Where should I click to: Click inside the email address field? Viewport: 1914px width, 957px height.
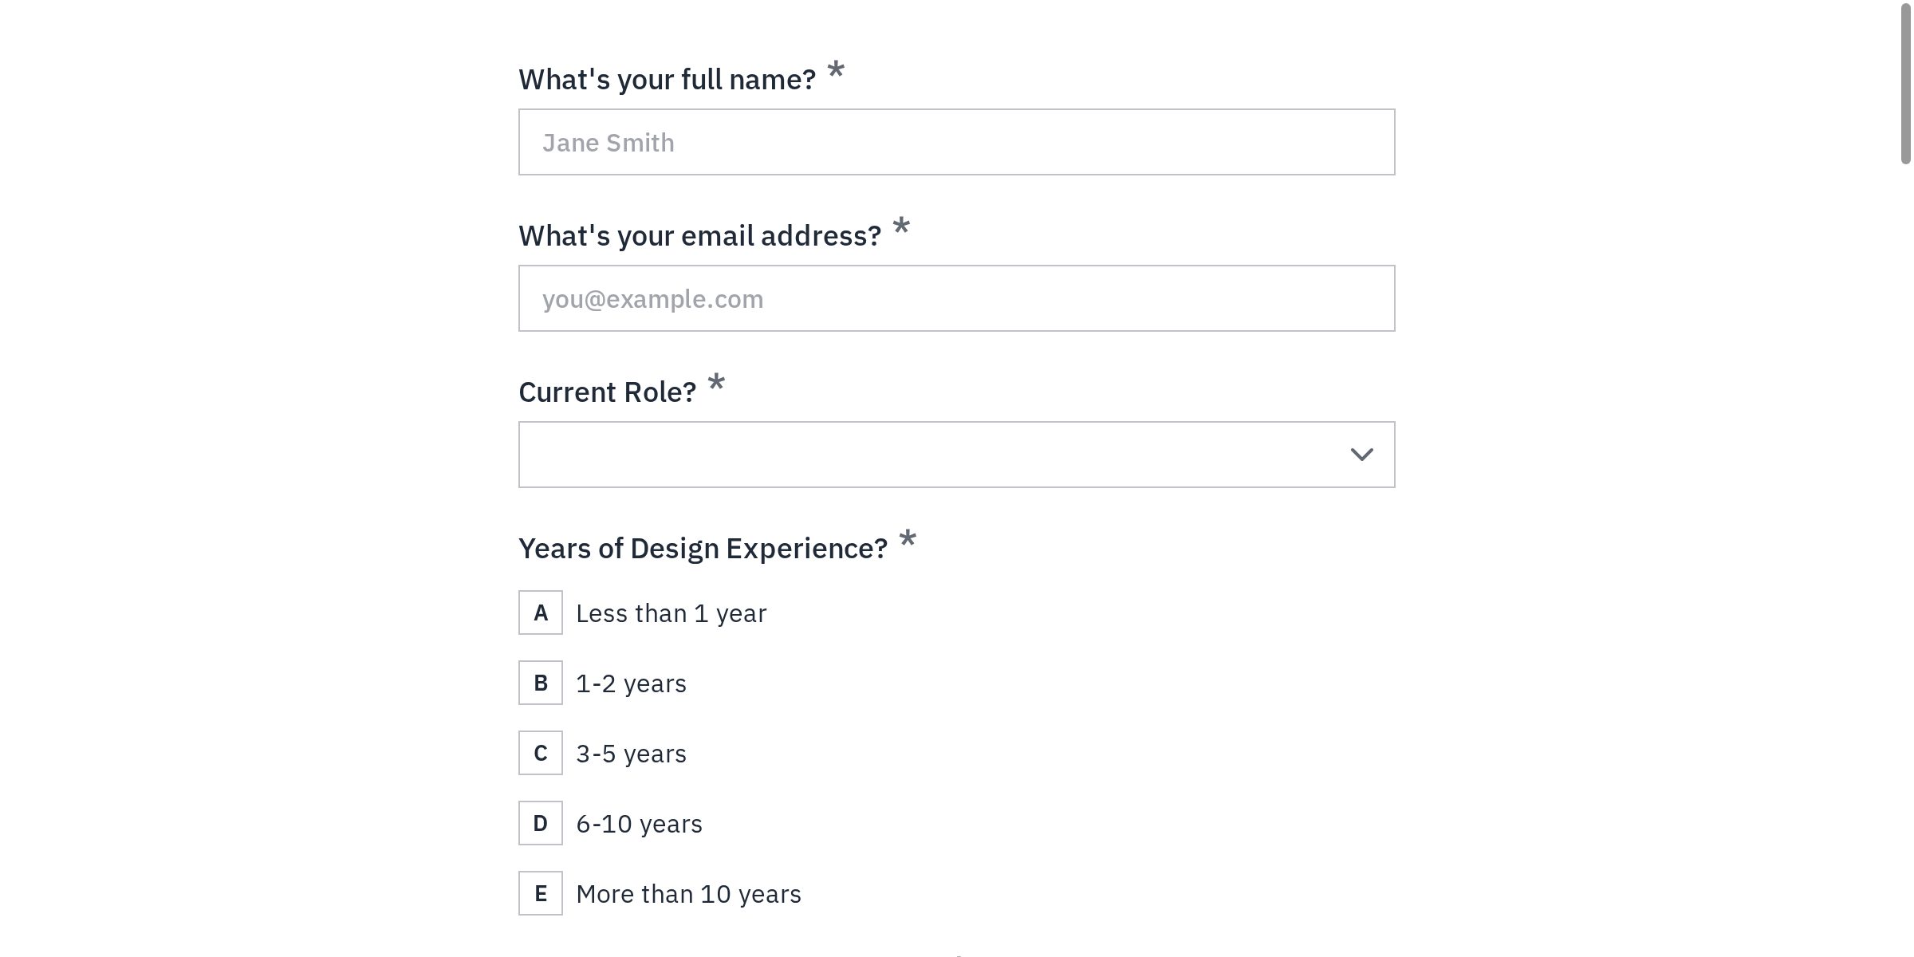(957, 297)
